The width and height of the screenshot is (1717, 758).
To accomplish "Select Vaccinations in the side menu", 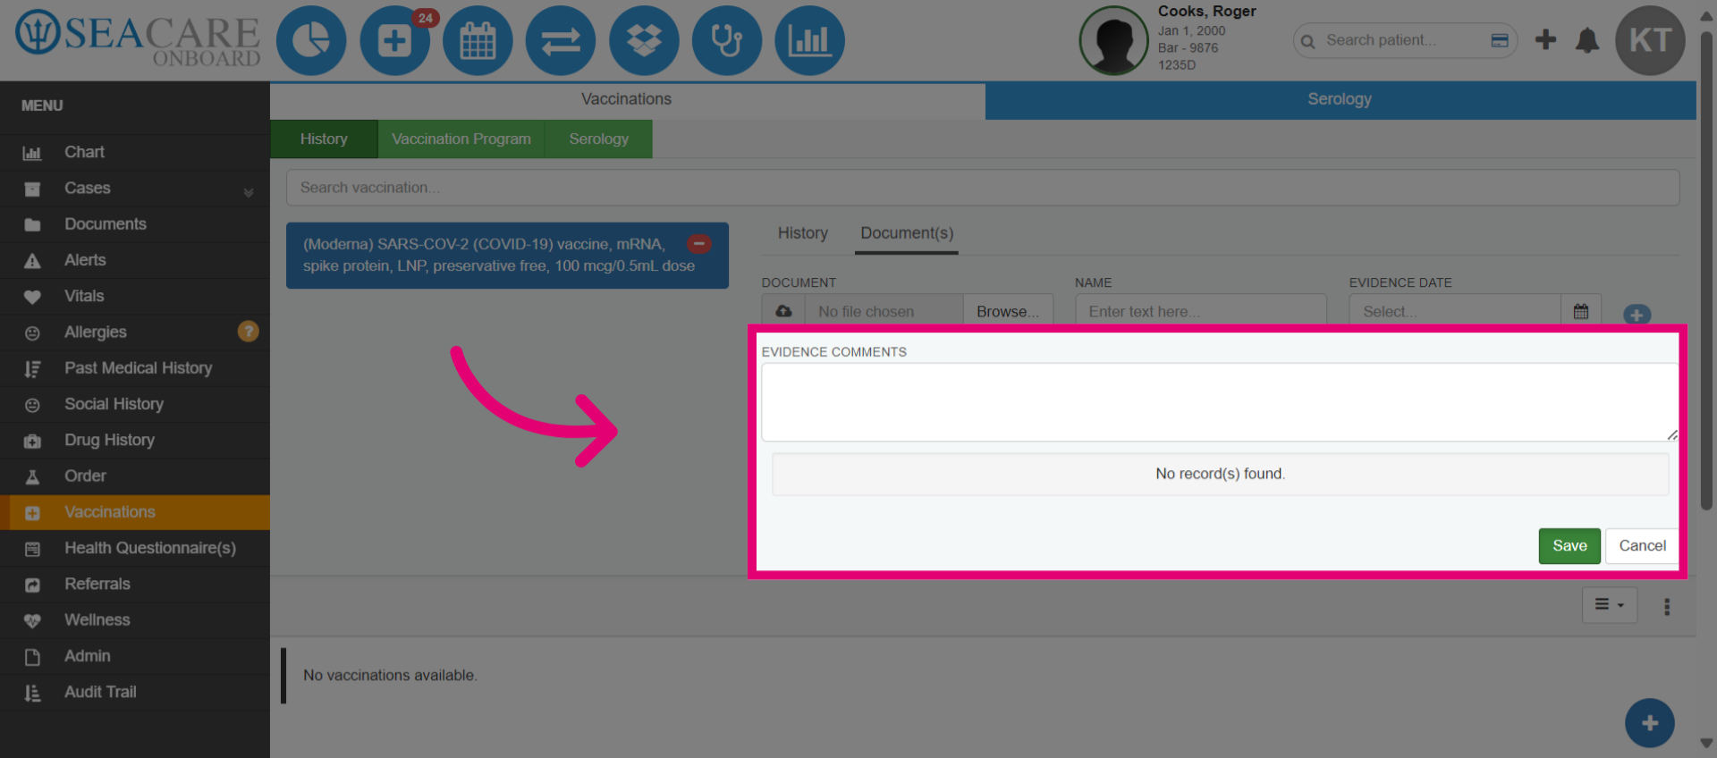I will [x=135, y=512].
